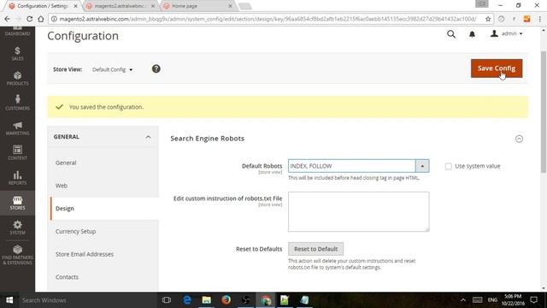Open the notifications bell

(x=472, y=34)
